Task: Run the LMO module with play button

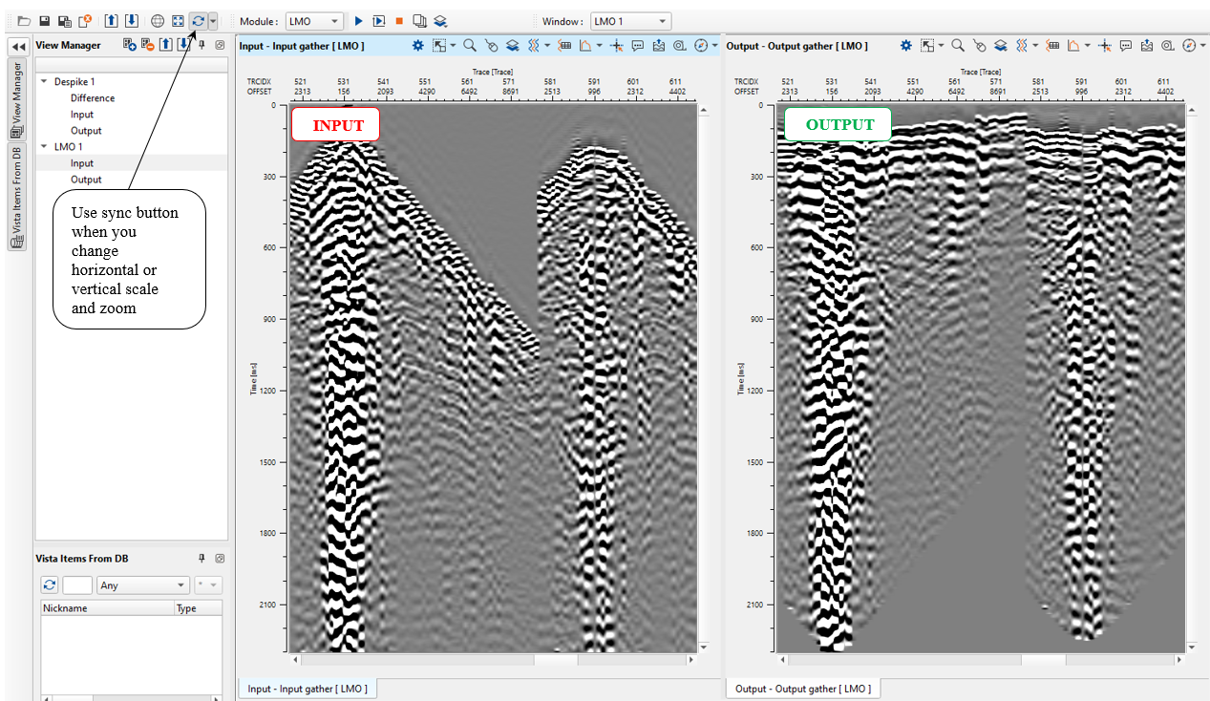Action: 358,21
